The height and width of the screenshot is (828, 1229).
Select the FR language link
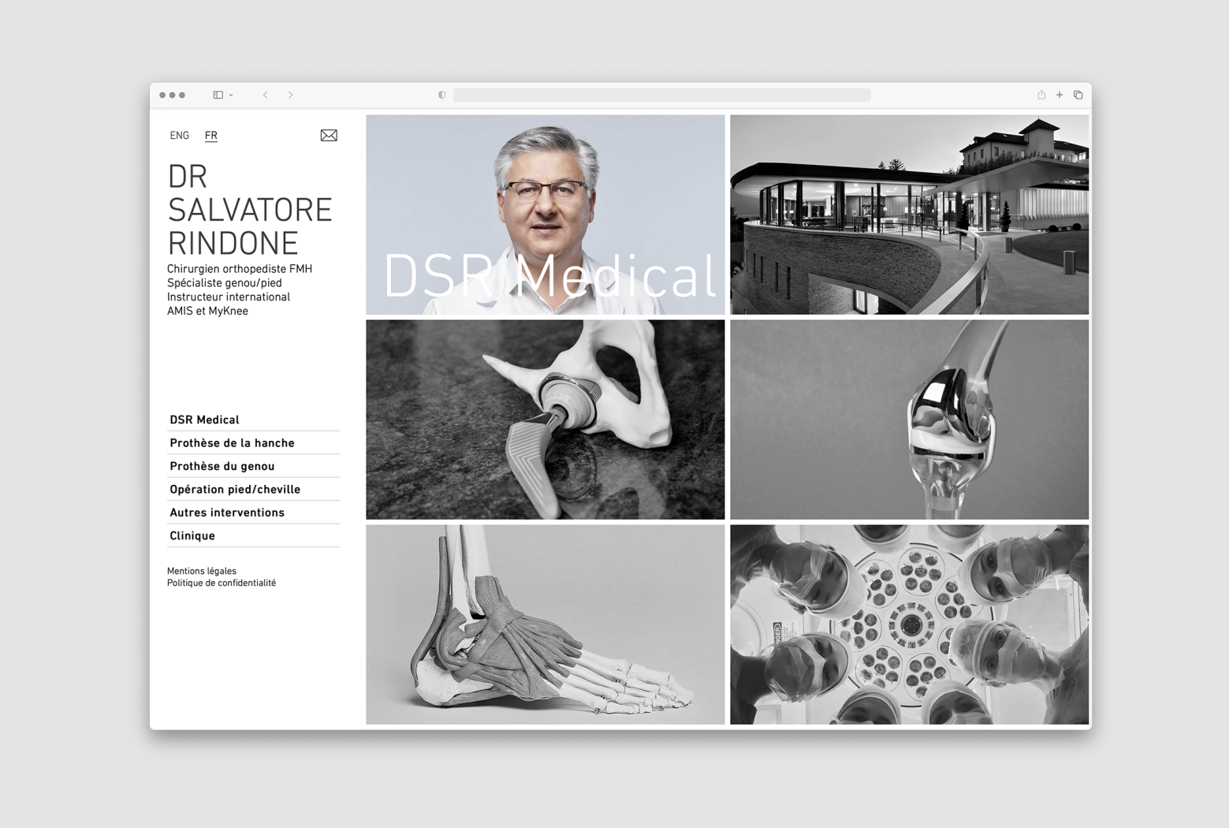coord(211,136)
